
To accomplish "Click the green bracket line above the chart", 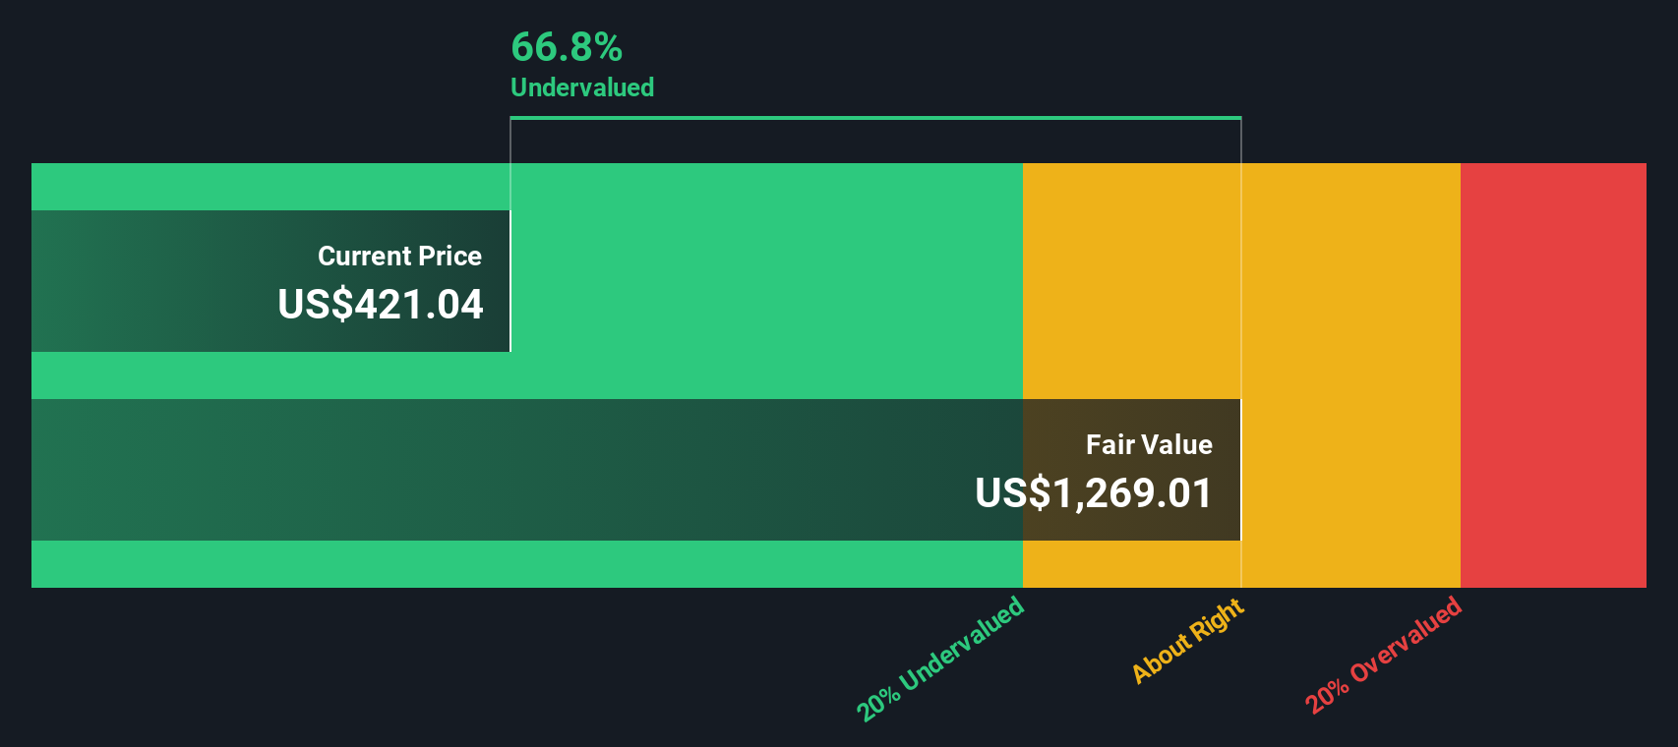I will tap(875, 118).
